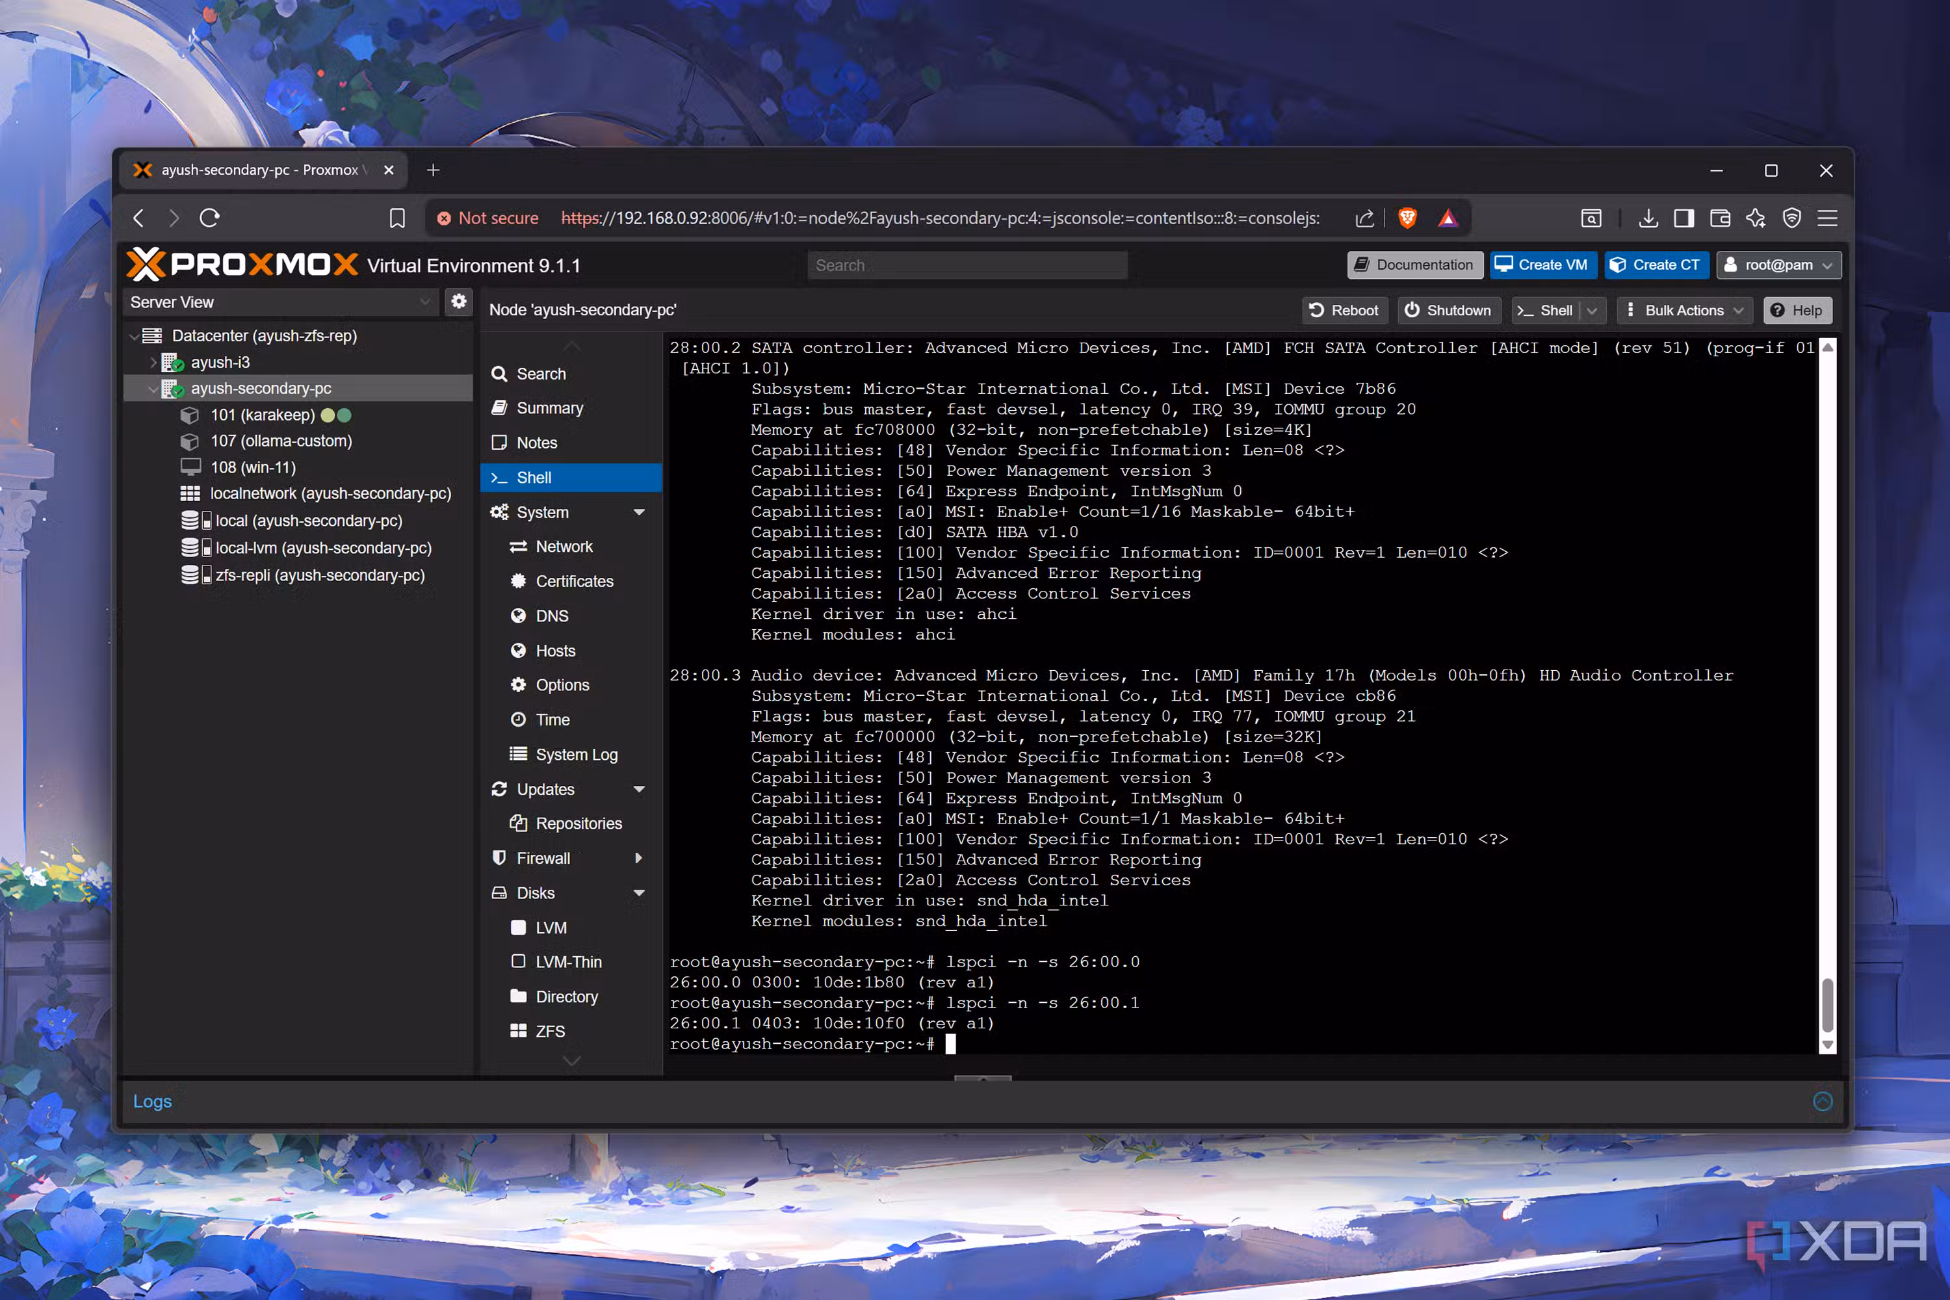Click the Proxmox logo

tap(242, 265)
